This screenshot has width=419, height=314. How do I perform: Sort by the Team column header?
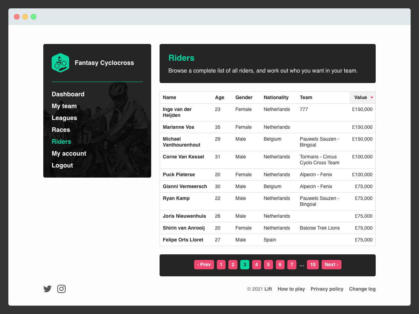(306, 97)
